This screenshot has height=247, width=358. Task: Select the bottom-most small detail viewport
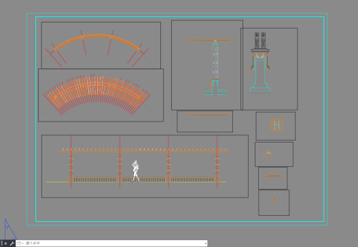click(x=274, y=202)
